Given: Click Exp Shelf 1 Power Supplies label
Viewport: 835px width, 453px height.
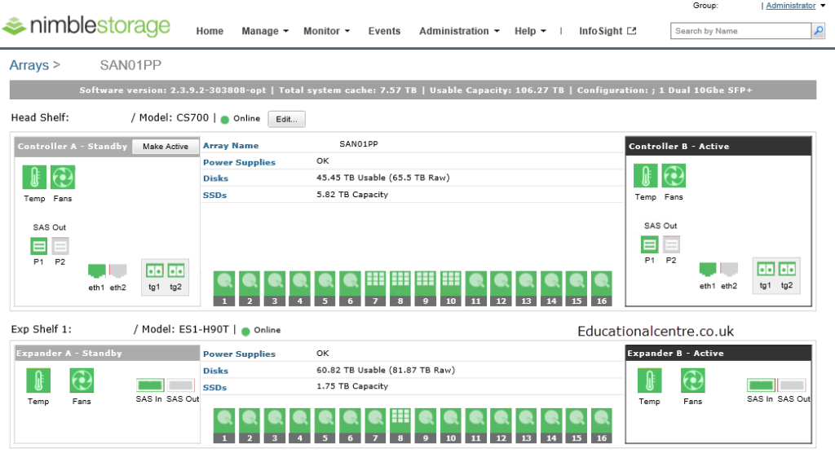Looking at the screenshot, I should [x=239, y=354].
